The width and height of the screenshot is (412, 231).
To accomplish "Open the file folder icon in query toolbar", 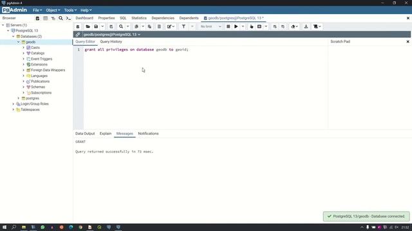I will tap(88, 26).
